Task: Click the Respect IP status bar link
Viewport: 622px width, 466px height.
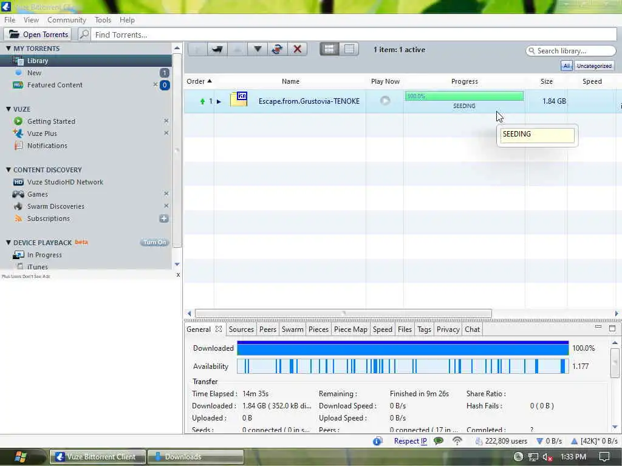Action: tap(410, 441)
